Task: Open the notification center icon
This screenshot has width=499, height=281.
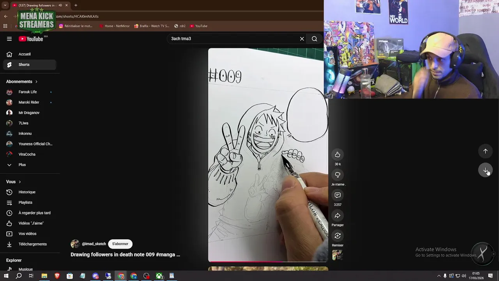Action: pyautogui.click(x=491, y=276)
